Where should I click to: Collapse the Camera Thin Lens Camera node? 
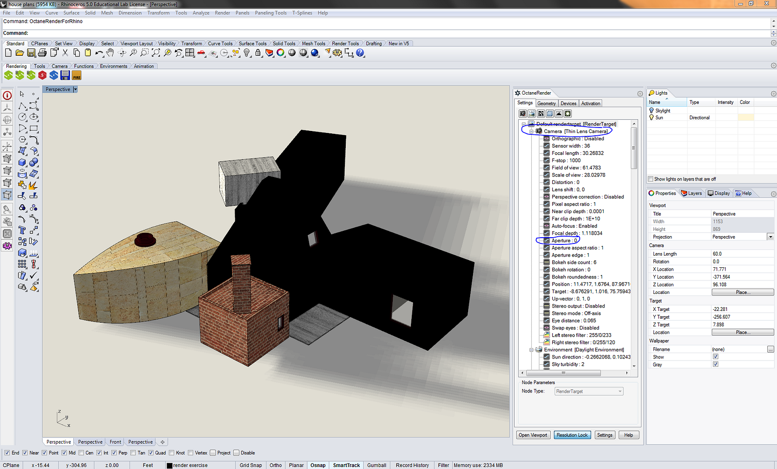coord(531,131)
